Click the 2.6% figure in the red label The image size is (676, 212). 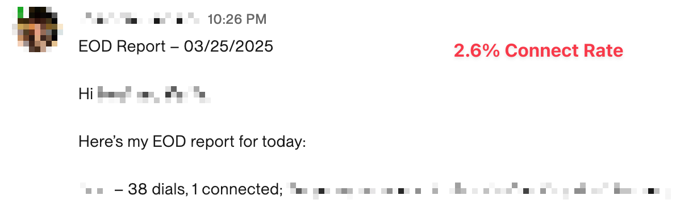click(x=477, y=51)
